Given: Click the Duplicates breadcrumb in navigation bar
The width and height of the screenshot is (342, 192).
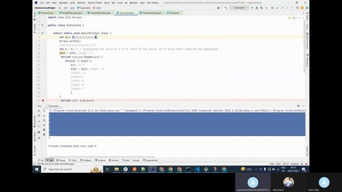Looking at the screenshot, I should 84,8.
